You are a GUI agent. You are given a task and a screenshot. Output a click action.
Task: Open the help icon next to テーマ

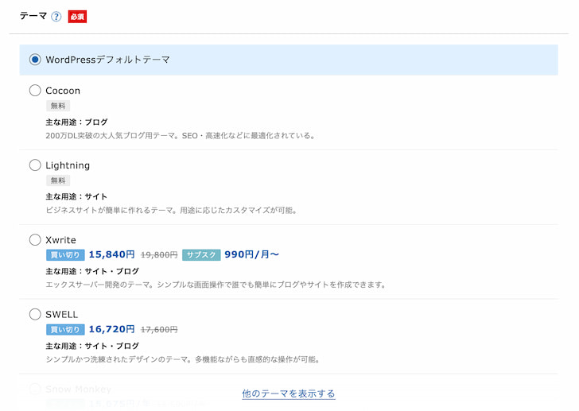point(56,17)
